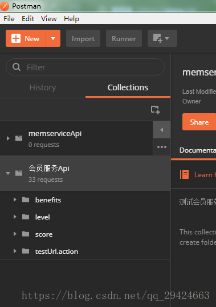Open the File menu
This screenshot has height=307, width=216.
(9, 19)
